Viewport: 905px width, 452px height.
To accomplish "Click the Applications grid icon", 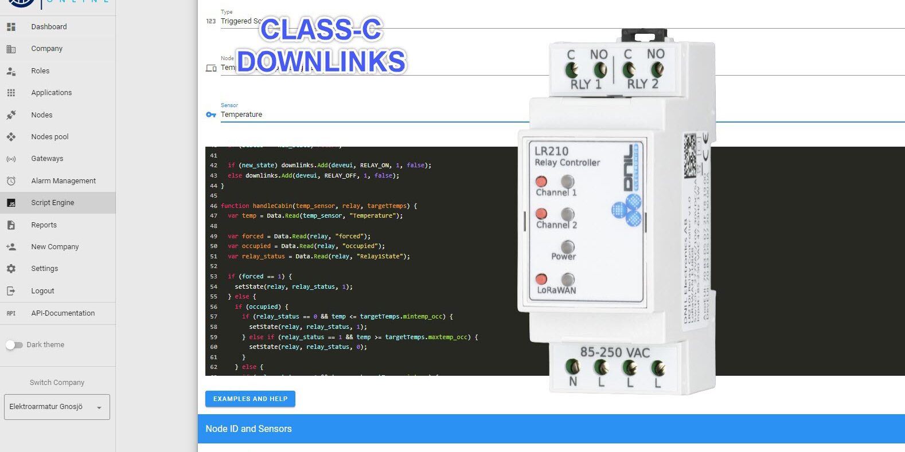I will point(11,93).
